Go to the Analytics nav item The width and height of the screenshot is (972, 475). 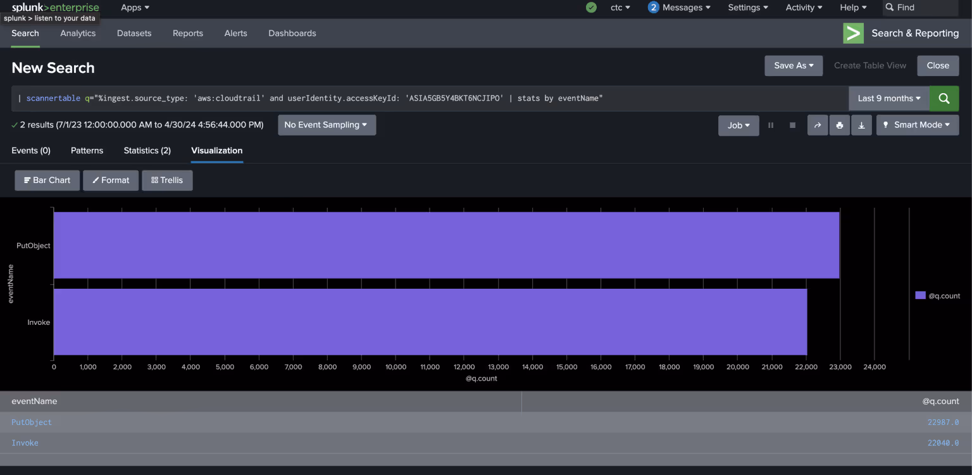pos(78,33)
